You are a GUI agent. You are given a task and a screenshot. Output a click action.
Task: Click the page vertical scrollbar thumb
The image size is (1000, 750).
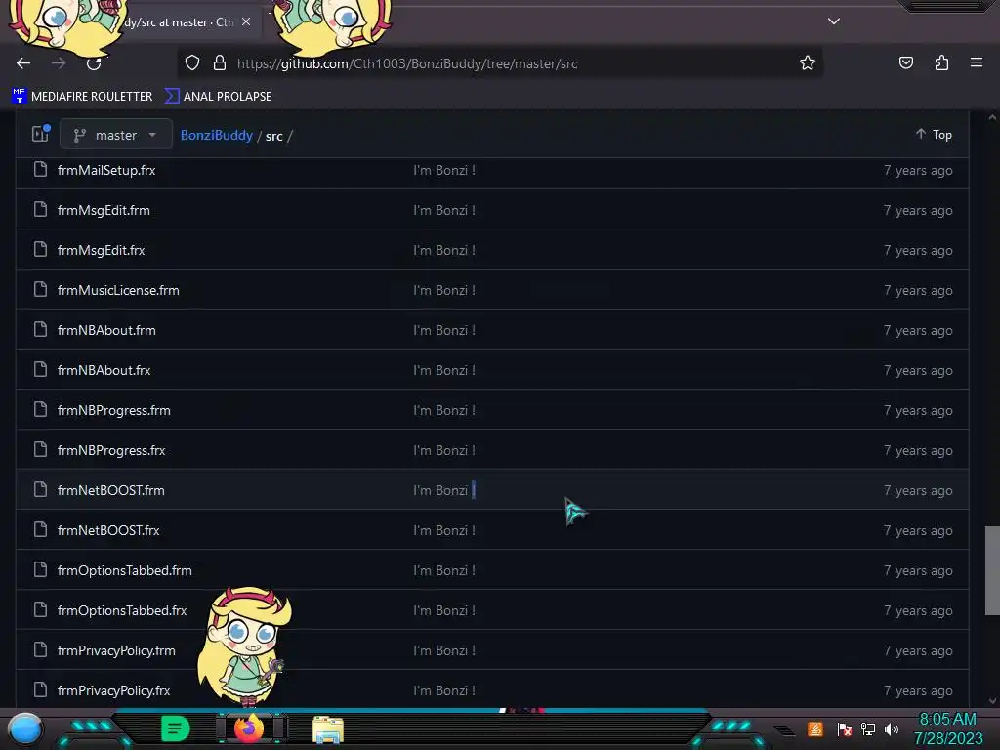coord(992,570)
